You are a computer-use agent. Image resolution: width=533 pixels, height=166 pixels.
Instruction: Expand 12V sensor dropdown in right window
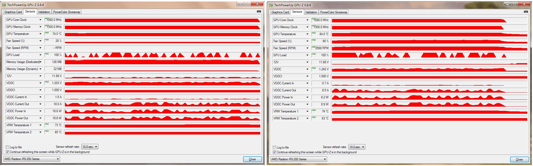307,62
